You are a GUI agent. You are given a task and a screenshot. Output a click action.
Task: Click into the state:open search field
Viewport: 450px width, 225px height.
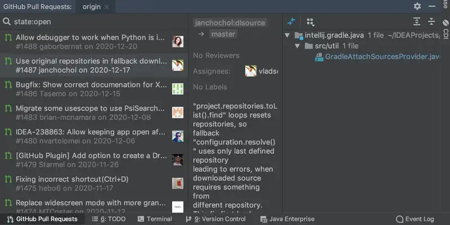point(96,22)
